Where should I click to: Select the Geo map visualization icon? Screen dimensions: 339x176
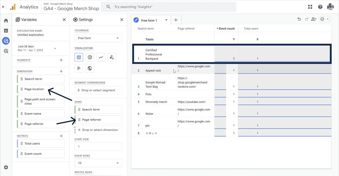[90, 68]
